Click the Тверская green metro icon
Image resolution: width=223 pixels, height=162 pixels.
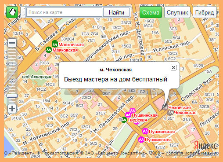[124, 120]
